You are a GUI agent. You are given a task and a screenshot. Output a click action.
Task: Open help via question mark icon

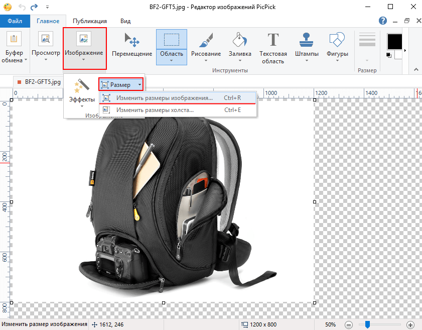point(383,21)
